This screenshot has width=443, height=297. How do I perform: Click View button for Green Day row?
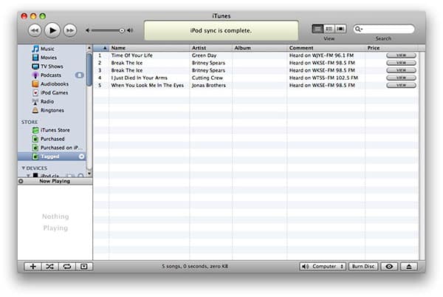point(401,55)
